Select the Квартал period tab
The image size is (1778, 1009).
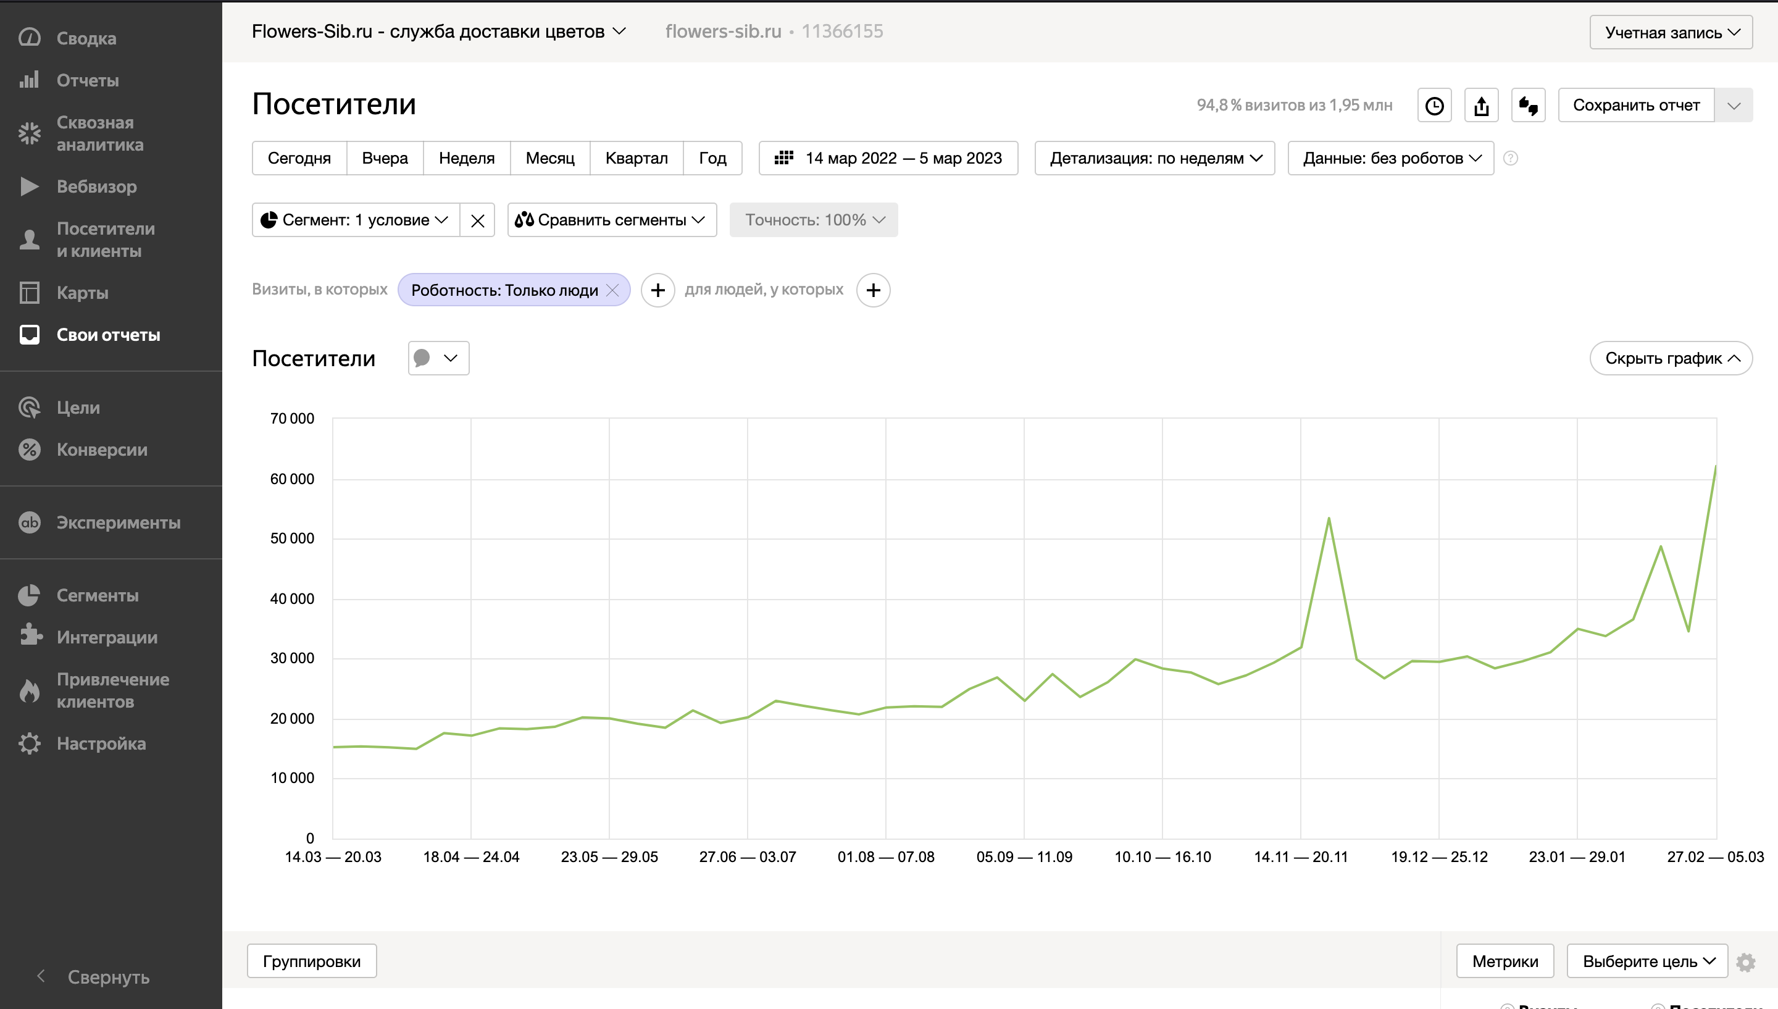(636, 158)
